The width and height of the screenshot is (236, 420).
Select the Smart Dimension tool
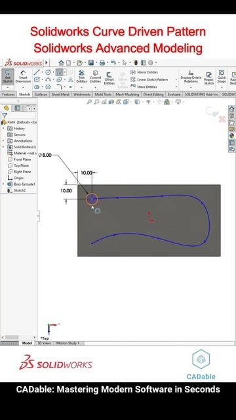(23, 77)
